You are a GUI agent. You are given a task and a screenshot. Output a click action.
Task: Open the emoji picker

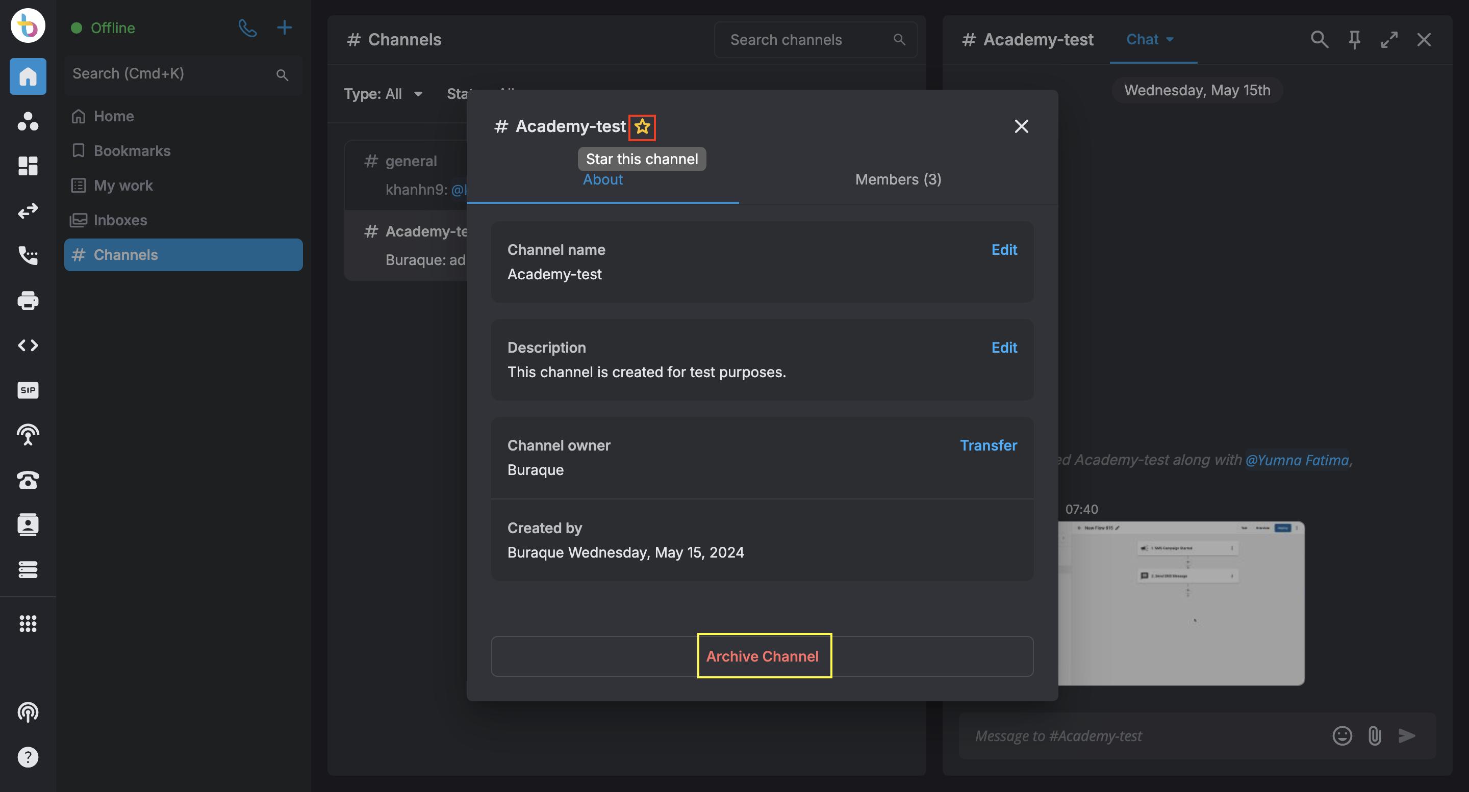coord(1342,735)
